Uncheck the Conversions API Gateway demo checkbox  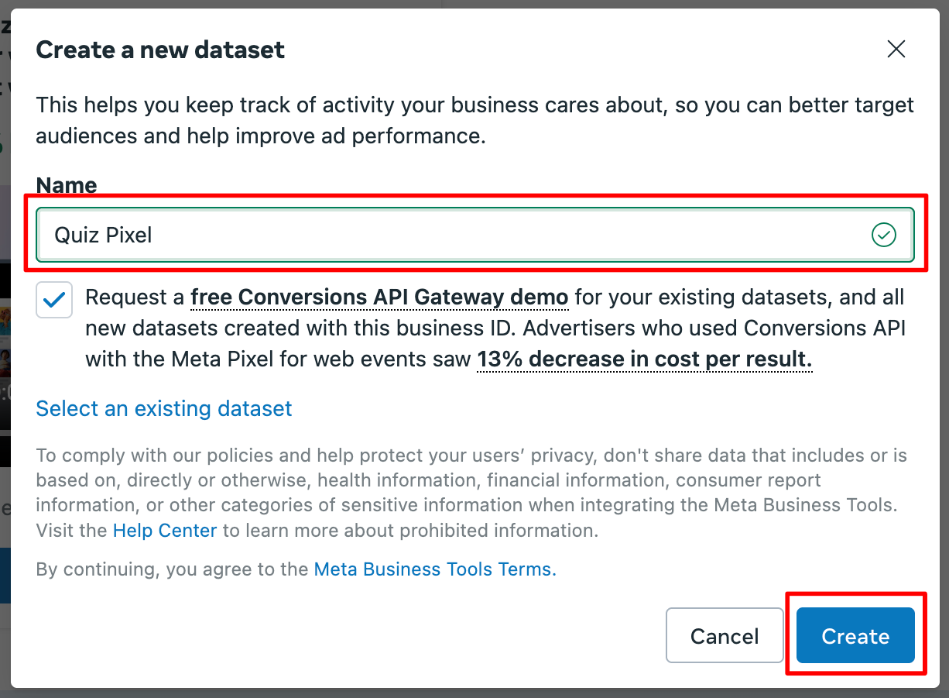(x=54, y=300)
